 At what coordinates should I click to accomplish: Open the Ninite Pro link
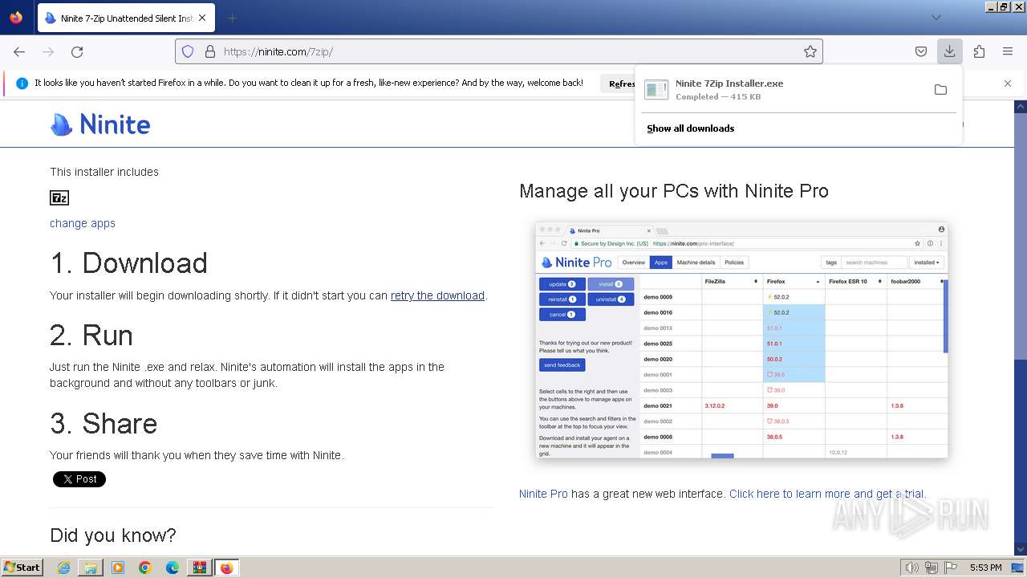coord(543,494)
